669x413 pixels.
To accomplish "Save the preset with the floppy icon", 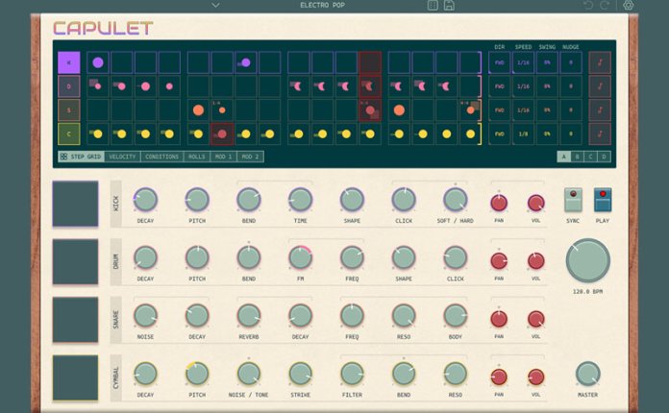I will point(449,5).
